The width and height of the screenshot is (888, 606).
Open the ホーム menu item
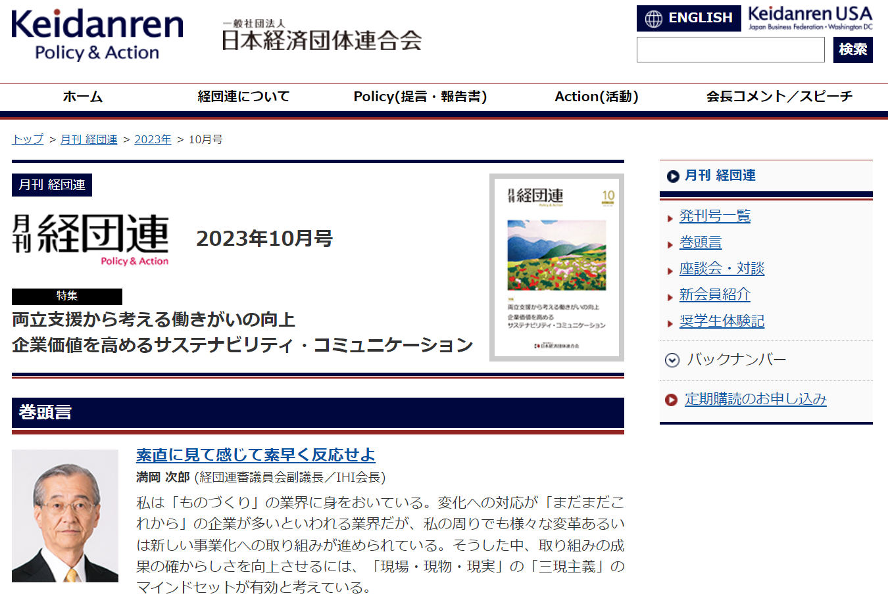click(83, 97)
